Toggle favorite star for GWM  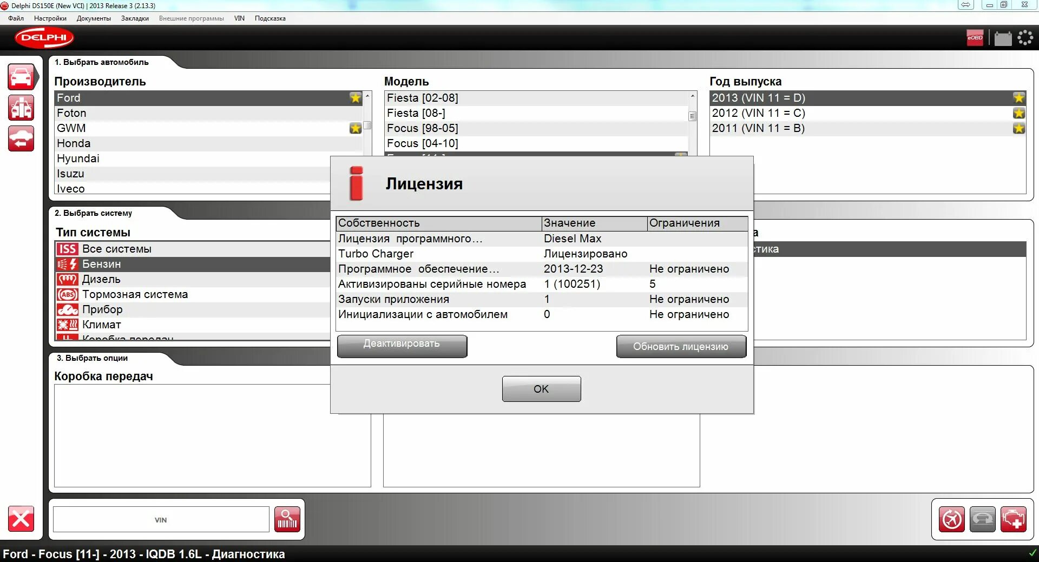point(356,128)
